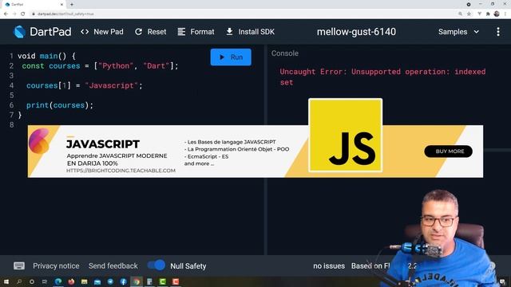Reset the pad code
This screenshot has height=287, width=511.
click(151, 32)
